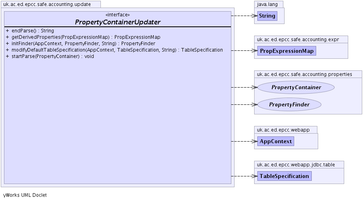This screenshot has width=363, height=202.
Task: Open the PropExpressionMap class node
Action: [x=287, y=51]
